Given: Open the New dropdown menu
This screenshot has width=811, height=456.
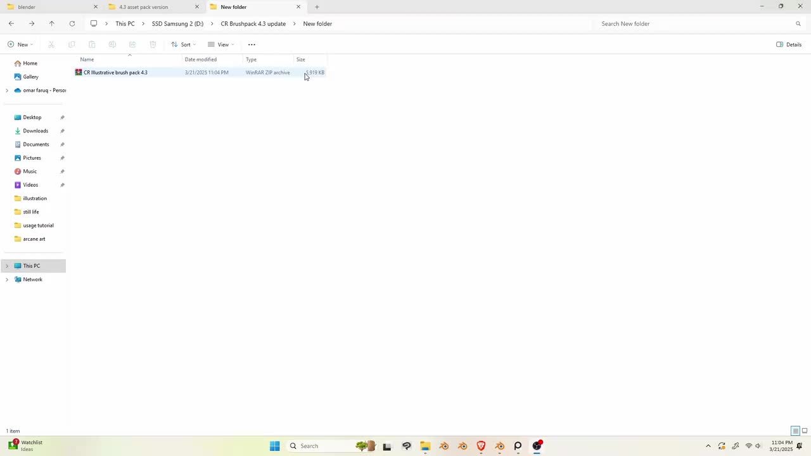Looking at the screenshot, I should click(x=20, y=44).
